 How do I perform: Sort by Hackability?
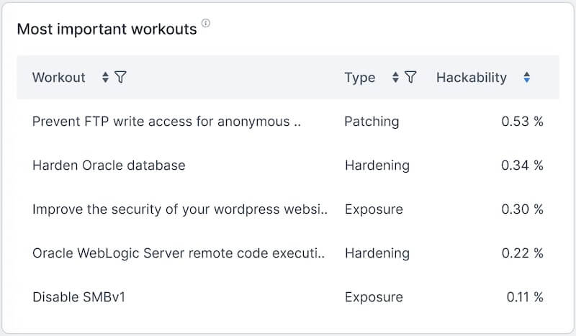[527, 78]
